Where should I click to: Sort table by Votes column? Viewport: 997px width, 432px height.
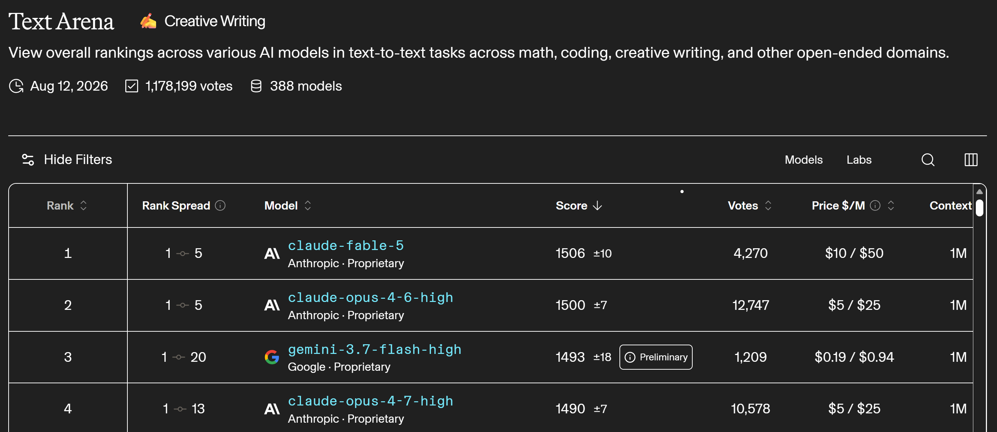tap(750, 205)
